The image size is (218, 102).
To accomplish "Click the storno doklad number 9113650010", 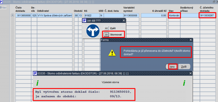I will pyautogui.click(x=120, y=92).
